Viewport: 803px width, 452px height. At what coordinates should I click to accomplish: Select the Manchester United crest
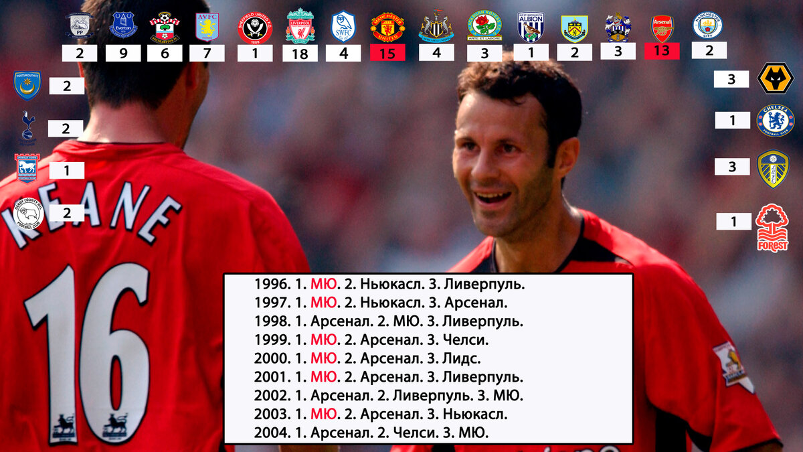point(387,27)
